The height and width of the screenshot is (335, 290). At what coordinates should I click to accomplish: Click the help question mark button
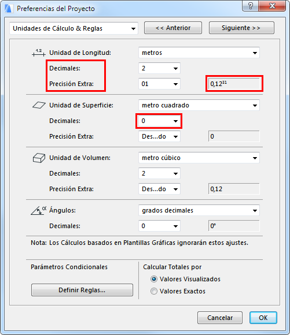click(251, 6)
